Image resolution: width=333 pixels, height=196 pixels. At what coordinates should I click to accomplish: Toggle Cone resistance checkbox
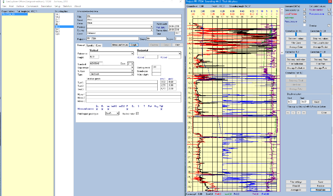click(x=304, y=10)
